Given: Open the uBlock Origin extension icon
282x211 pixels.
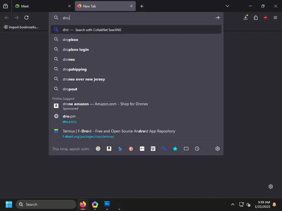Looking at the screenshot, I should click(265, 17).
